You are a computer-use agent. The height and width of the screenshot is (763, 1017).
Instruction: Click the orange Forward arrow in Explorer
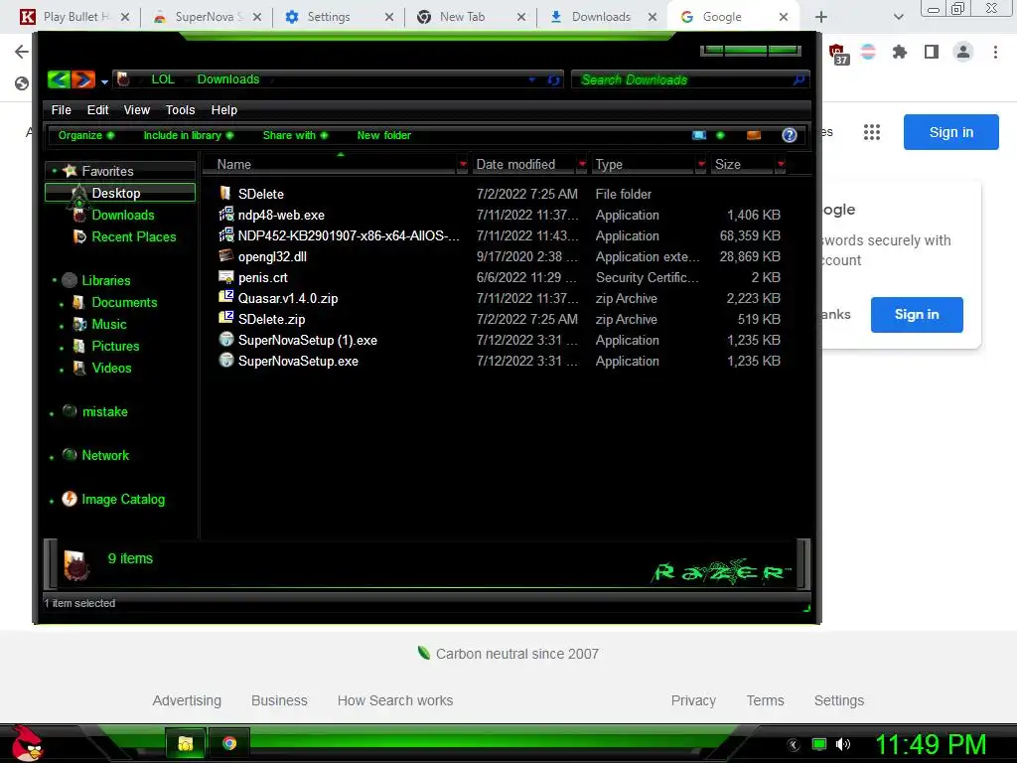point(83,79)
